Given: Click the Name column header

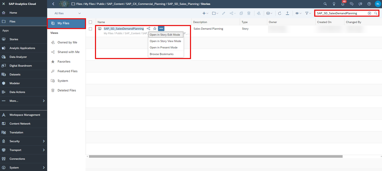Looking at the screenshot, I should tap(144, 22).
